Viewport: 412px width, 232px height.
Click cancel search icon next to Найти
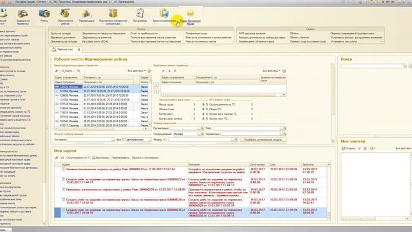pyautogui.click(x=79, y=71)
